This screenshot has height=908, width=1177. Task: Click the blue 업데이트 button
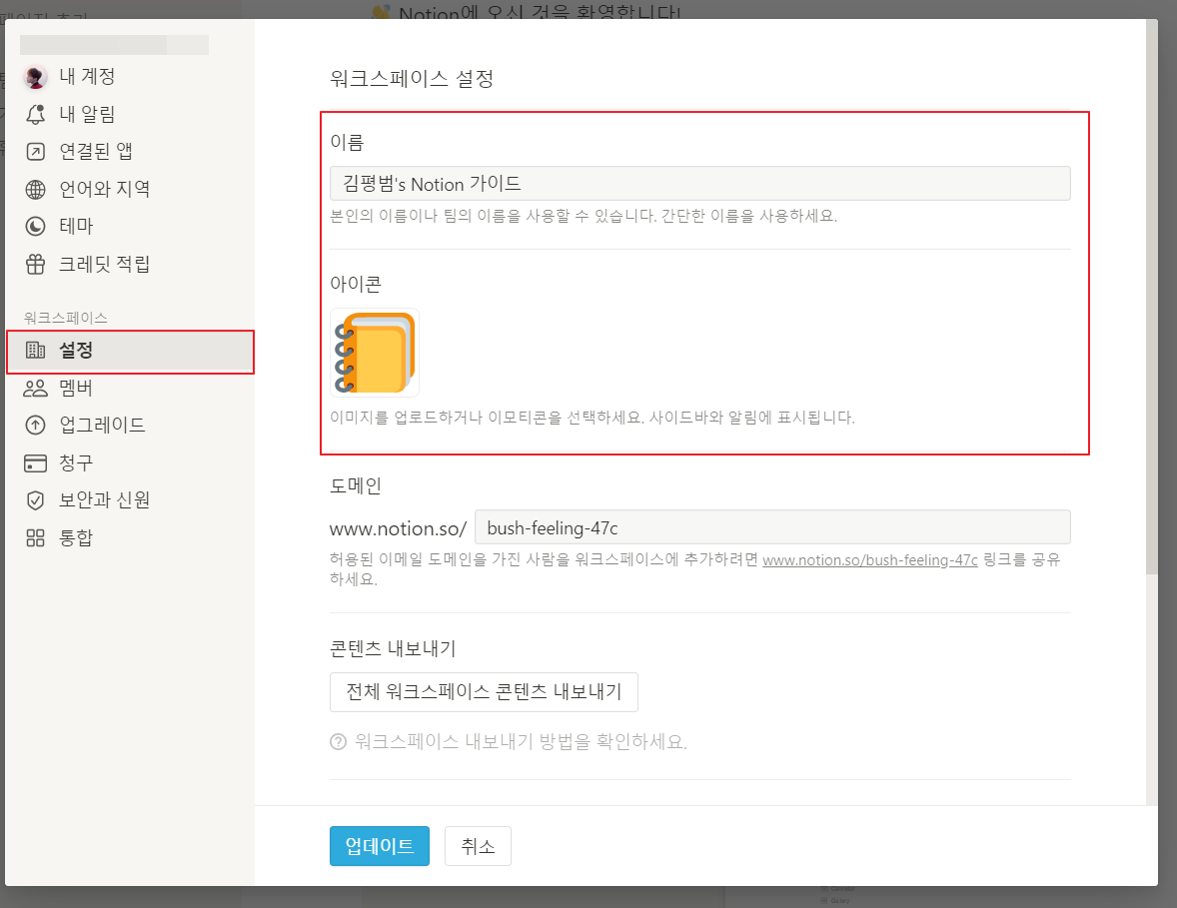point(380,846)
